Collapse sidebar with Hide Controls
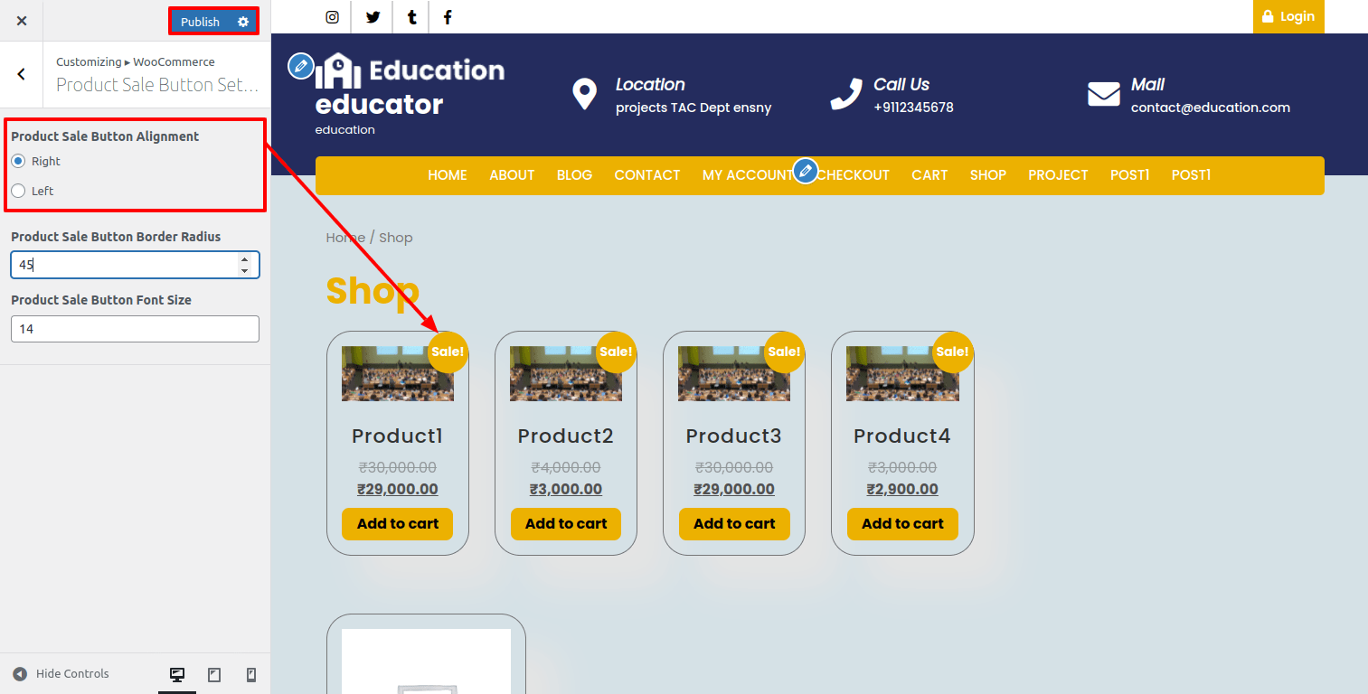This screenshot has height=694, width=1368. [61, 674]
